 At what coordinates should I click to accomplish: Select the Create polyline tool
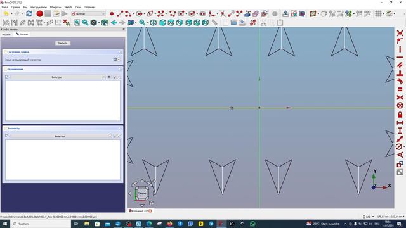click(x=173, y=14)
